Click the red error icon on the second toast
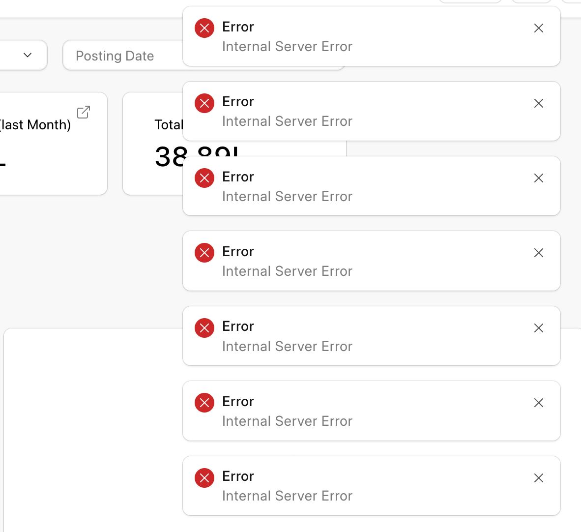Screen dimensions: 581x532 204,103
